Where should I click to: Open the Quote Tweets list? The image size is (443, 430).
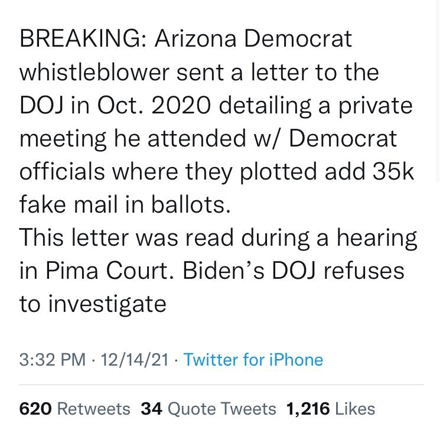tap(222, 409)
